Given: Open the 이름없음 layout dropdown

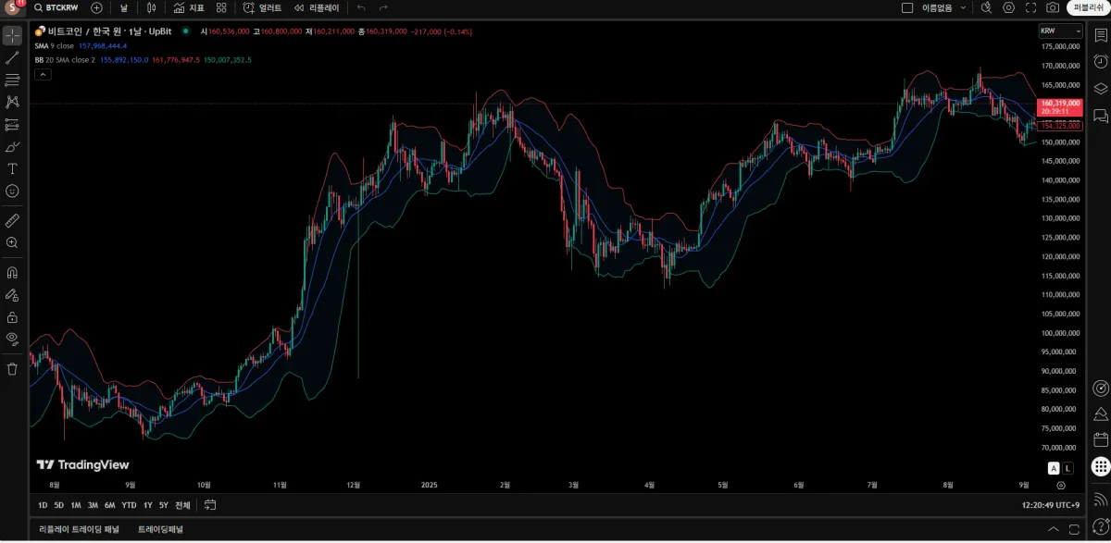Looking at the screenshot, I should pos(943,7).
